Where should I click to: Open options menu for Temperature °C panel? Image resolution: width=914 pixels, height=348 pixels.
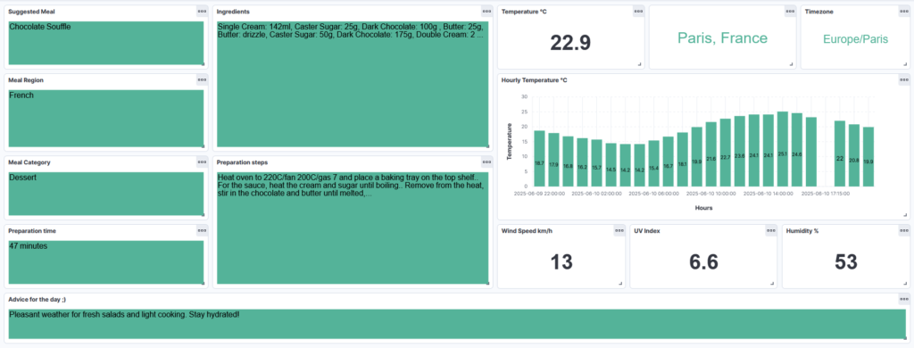[638, 12]
